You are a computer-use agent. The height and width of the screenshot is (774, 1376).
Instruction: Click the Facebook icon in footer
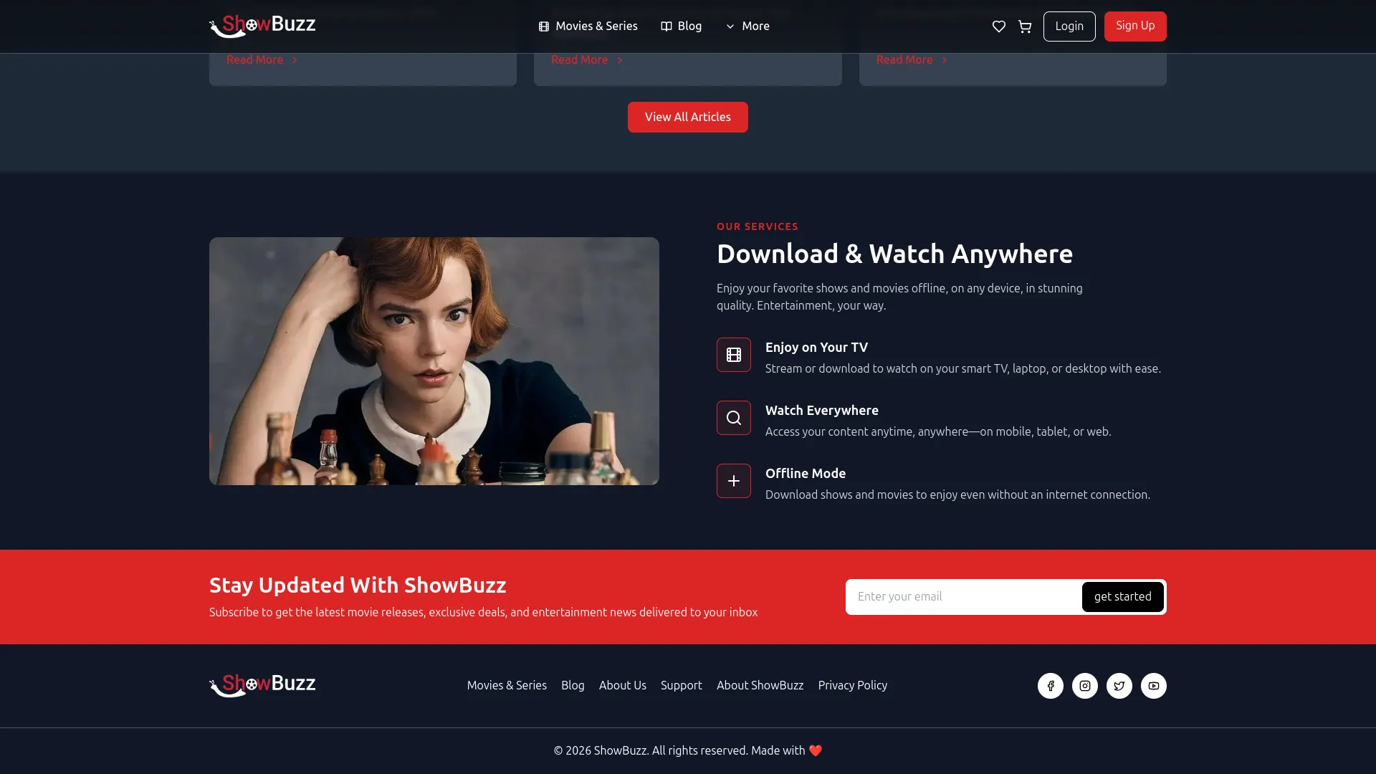[1050, 686]
